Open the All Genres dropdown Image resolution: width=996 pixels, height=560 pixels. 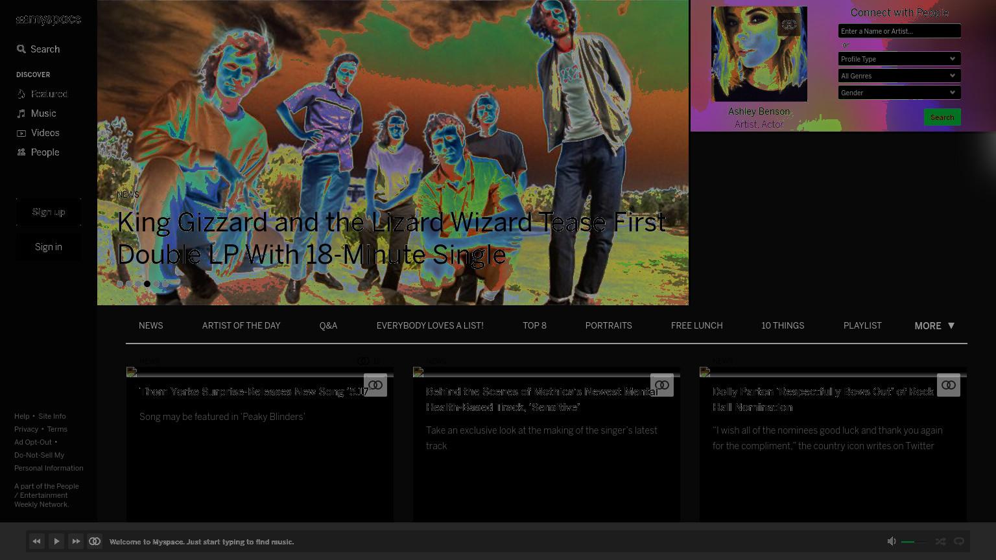(x=899, y=76)
